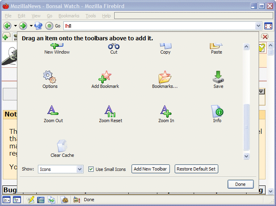Open the Show icons dropdown

pyautogui.click(x=79, y=169)
